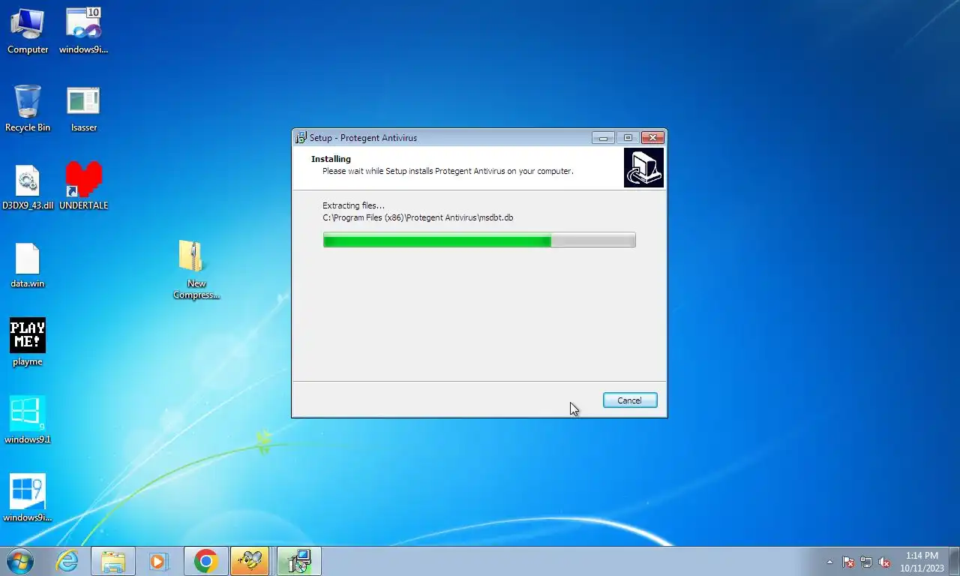This screenshot has height=576, width=960.
Task: Select the Visual Studio windows9i... icon at top
Action: pos(83,31)
